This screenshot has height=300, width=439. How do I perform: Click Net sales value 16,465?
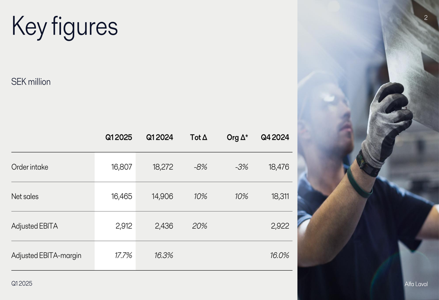click(122, 197)
